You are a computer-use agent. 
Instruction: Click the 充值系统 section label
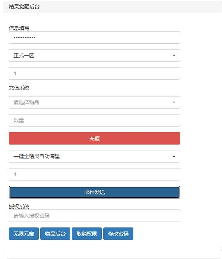[19, 88]
